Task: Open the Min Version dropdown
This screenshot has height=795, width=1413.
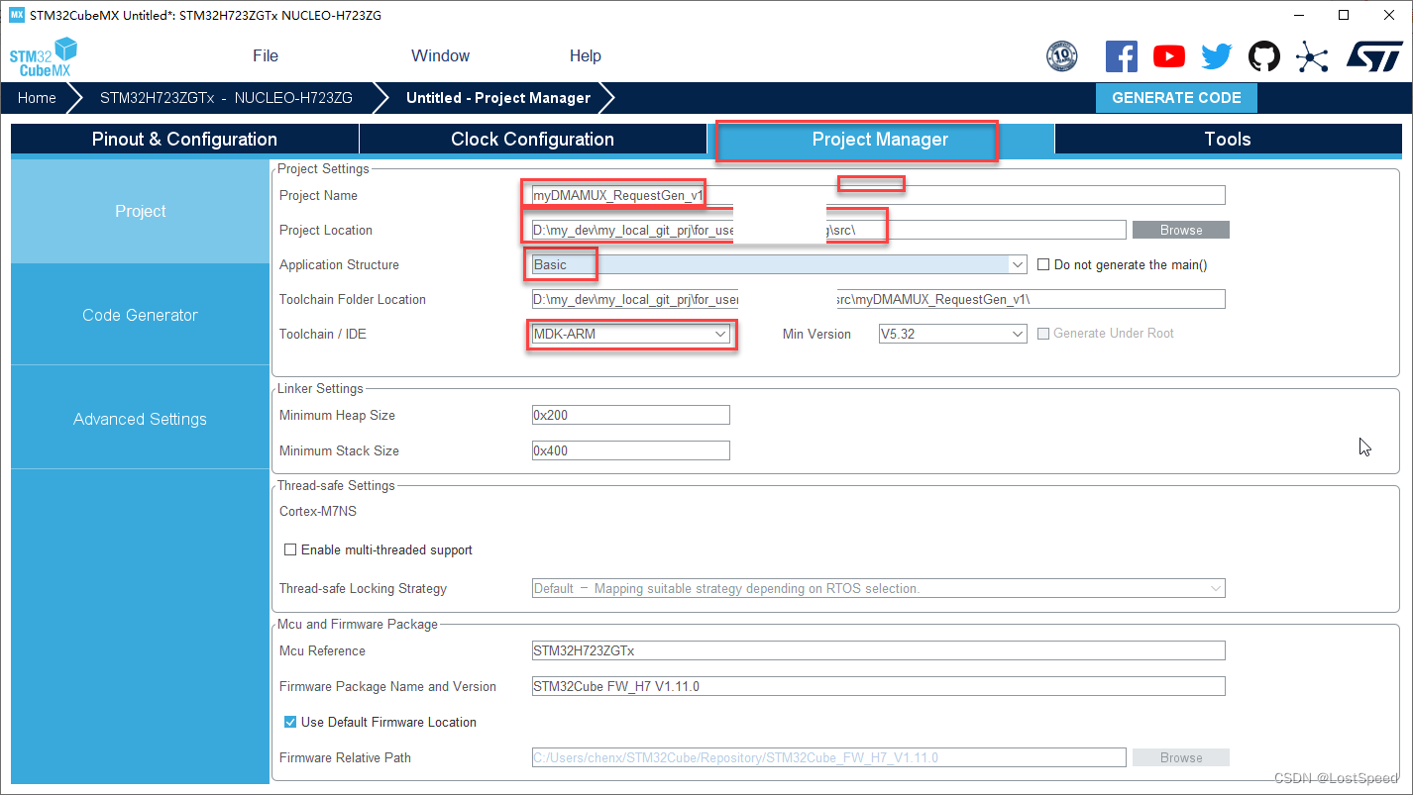Action: pyautogui.click(x=952, y=334)
